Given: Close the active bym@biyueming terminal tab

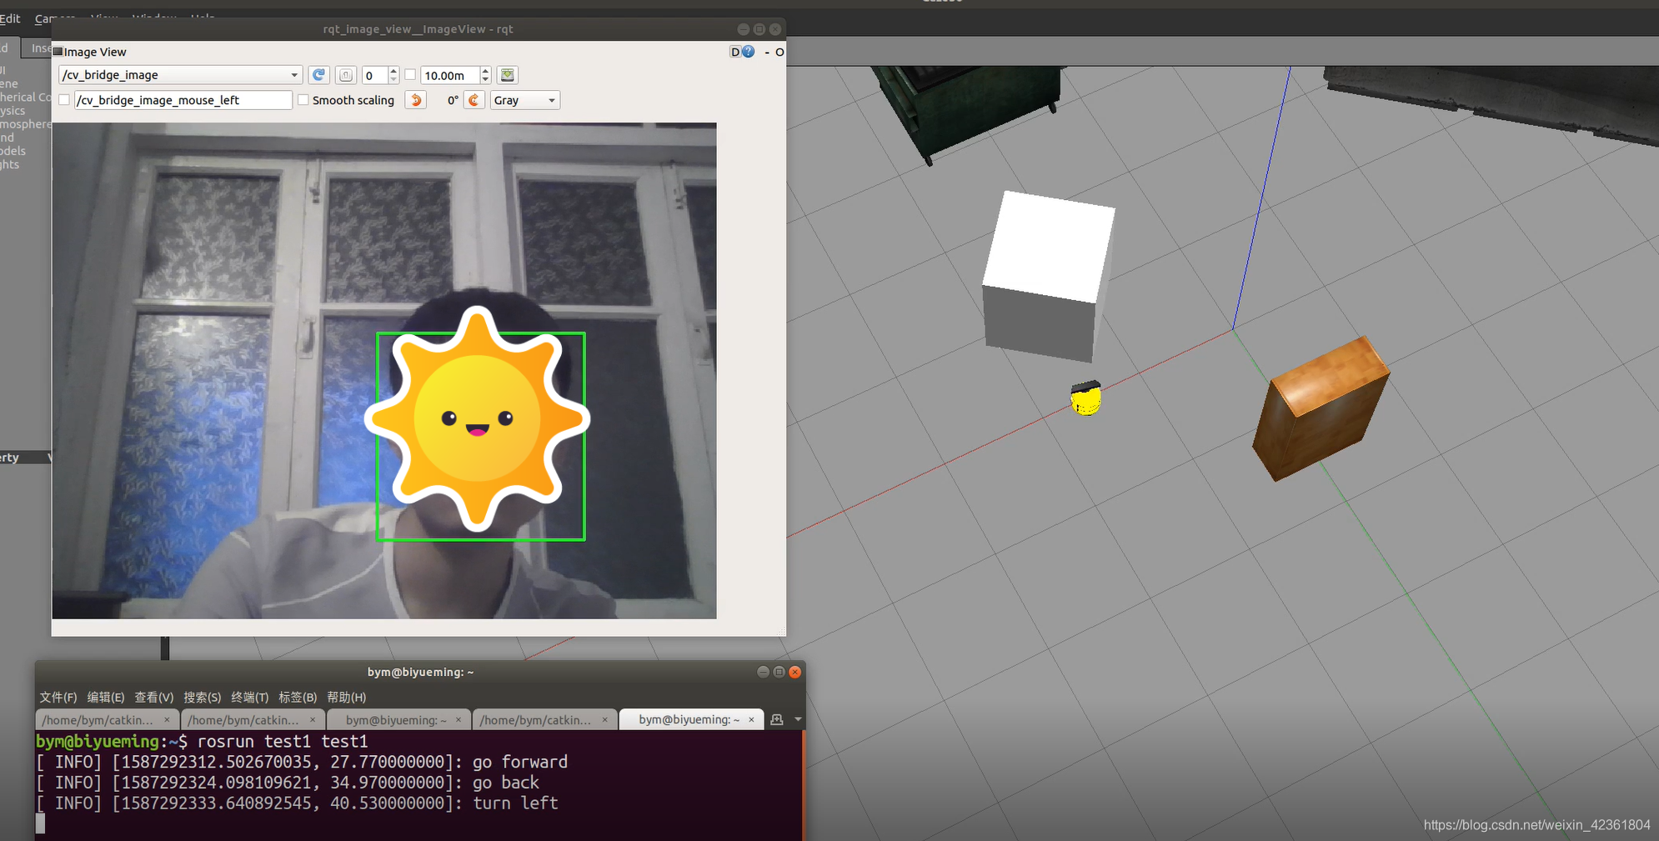Looking at the screenshot, I should [751, 719].
